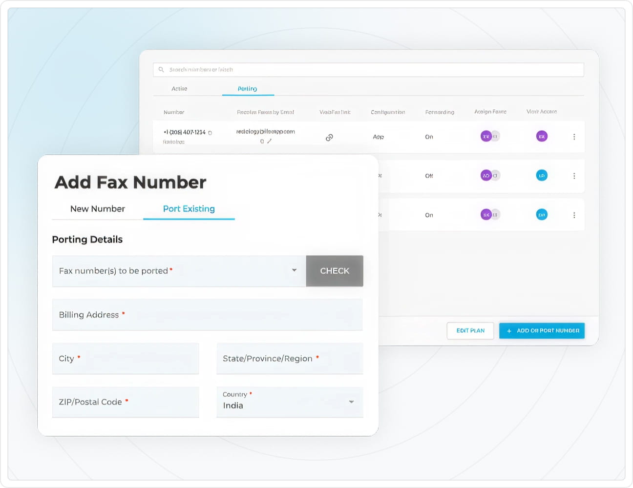The image size is (633, 488).
Task: Switch the second row's Forwarding from Off
Action: click(429, 175)
